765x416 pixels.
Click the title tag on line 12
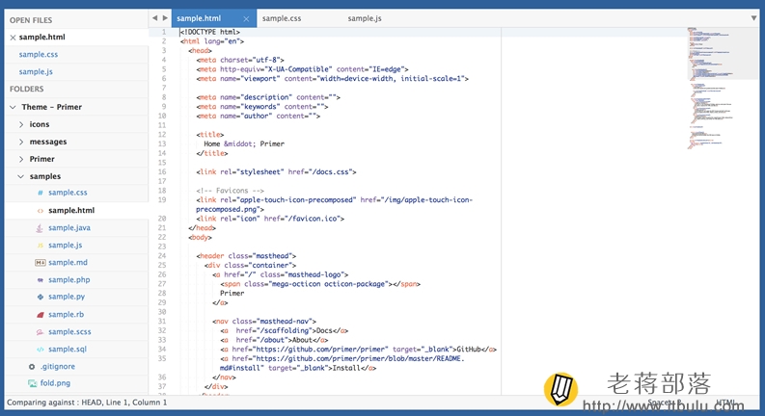pos(210,135)
